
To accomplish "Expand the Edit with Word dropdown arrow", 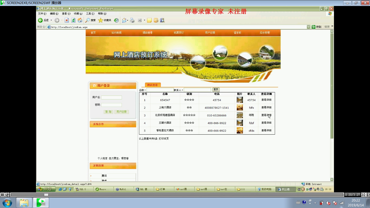I will click(x=144, y=20).
